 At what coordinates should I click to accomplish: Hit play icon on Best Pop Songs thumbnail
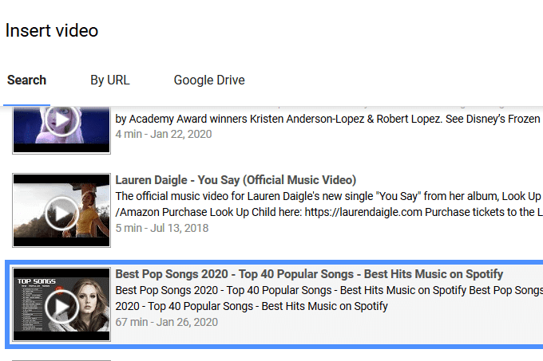pos(61,304)
